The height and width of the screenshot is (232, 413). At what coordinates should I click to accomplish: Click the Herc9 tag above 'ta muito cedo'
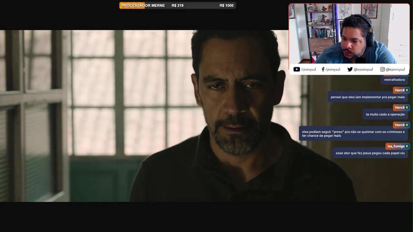(x=401, y=108)
